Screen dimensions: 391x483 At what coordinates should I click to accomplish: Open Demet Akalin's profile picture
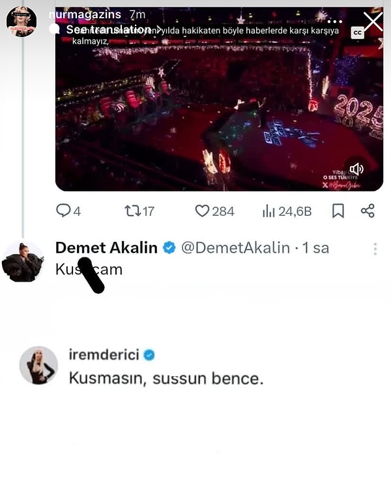tap(23, 261)
